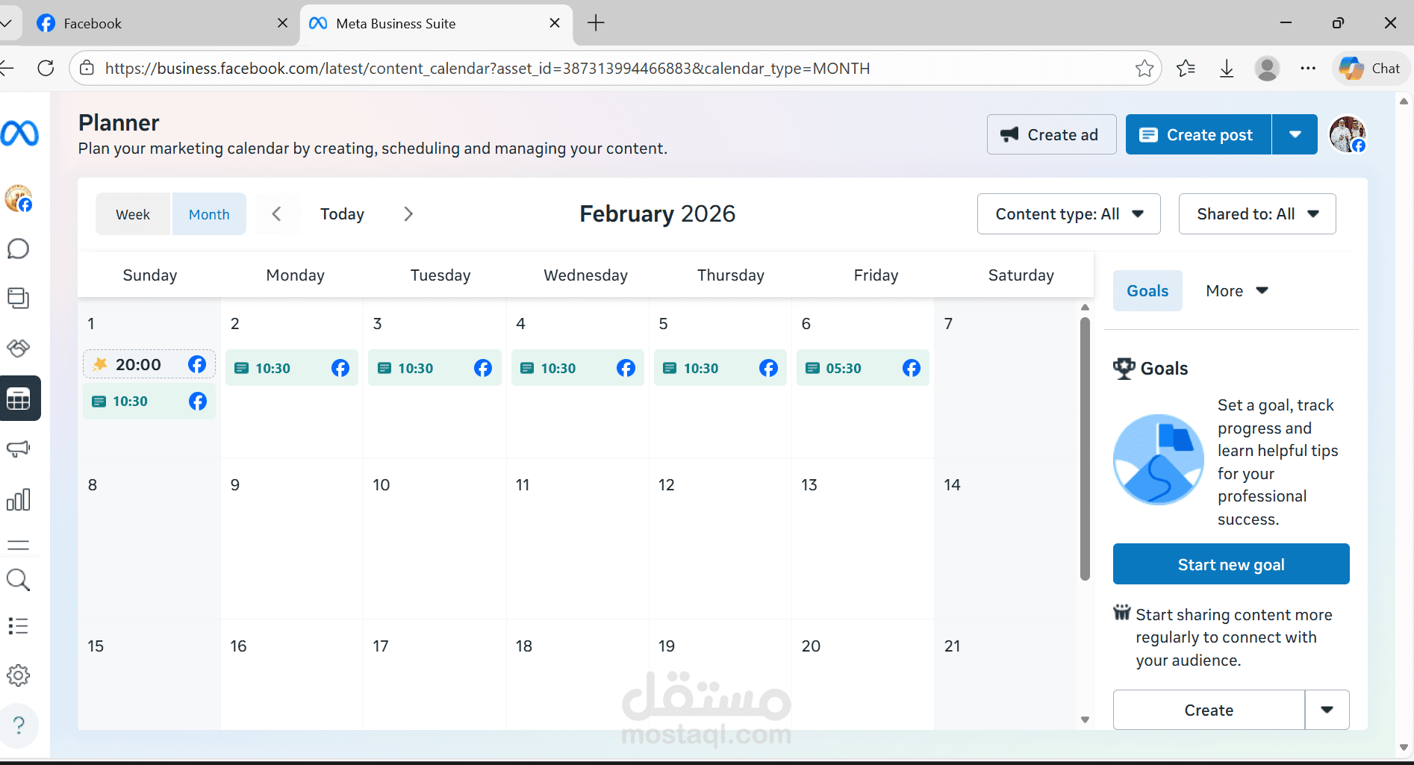Image resolution: width=1414 pixels, height=765 pixels.
Task: Switch to Month view
Action: coord(209,213)
